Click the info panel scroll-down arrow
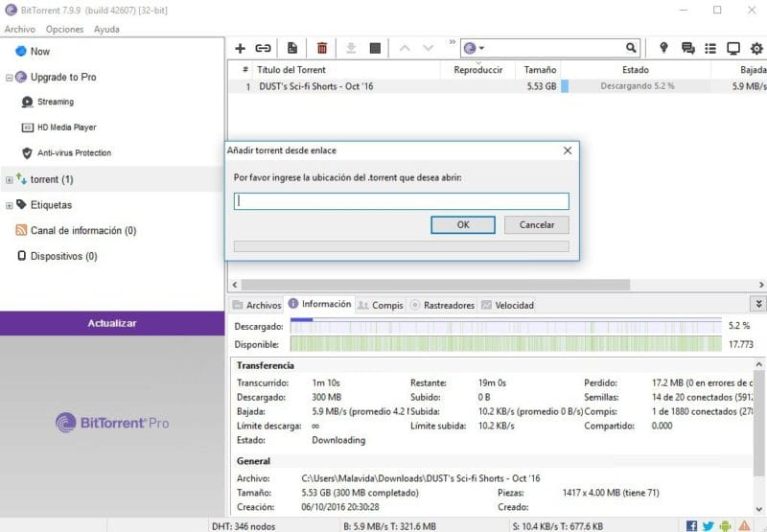Image resolution: width=767 pixels, height=532 pixels. coord(758,509)
